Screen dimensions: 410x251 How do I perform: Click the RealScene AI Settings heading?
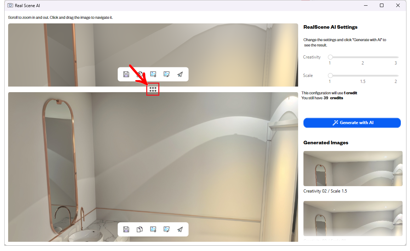coord(330,27)
